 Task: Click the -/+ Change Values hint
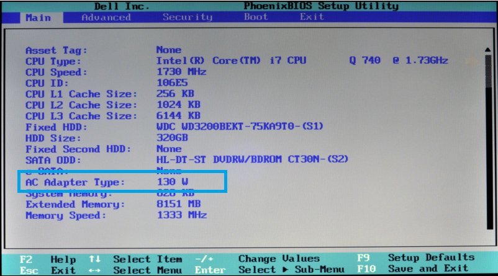(x=257, y=259)
